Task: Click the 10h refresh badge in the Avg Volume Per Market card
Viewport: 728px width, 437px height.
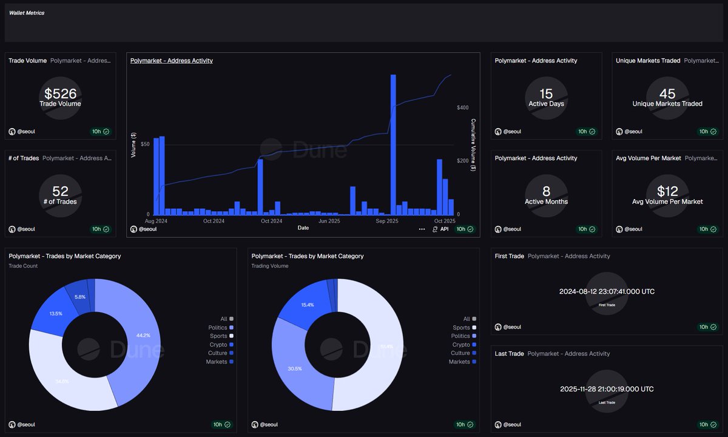Action: click(x=708, y=229)
